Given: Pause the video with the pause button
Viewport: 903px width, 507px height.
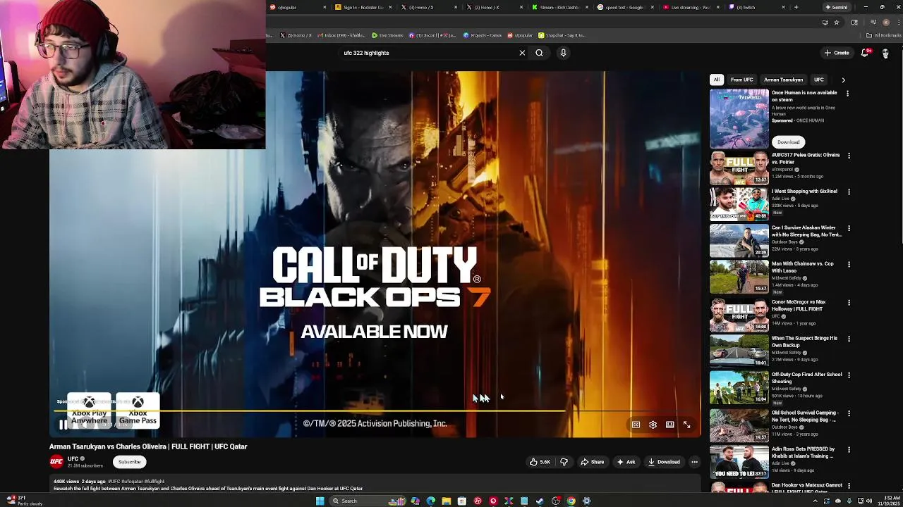Looking at the screenshot, I should pos(63,425).
